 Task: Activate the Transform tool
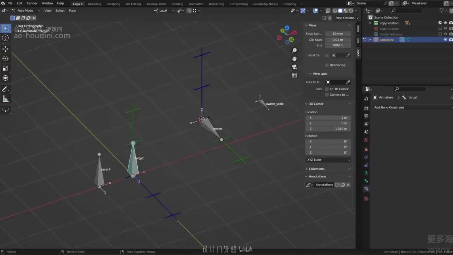click(6, 78)
